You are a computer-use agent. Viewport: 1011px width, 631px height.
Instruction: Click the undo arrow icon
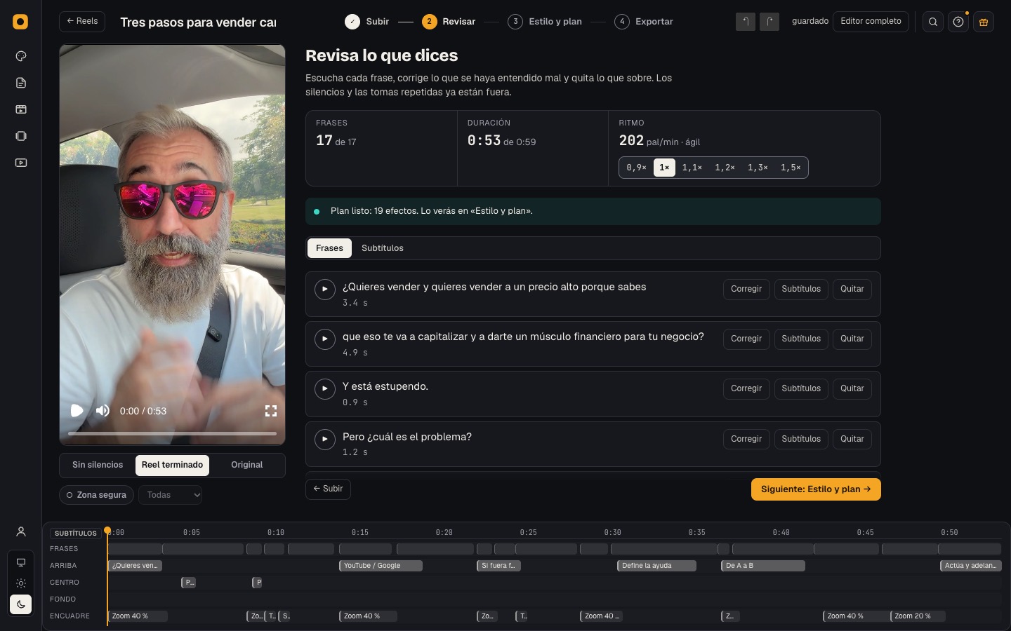pyautogui.click(x=746, y=22)
